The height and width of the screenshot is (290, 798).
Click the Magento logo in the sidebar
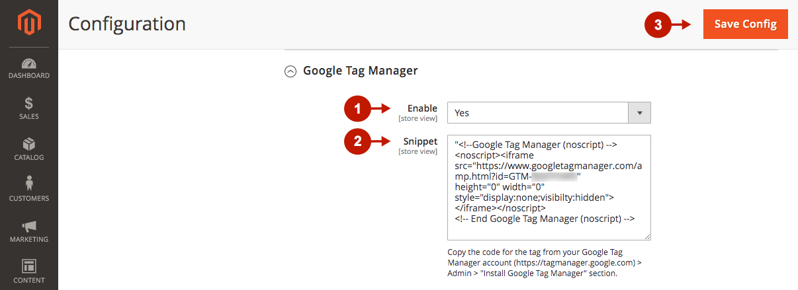(x=28, y=24)
